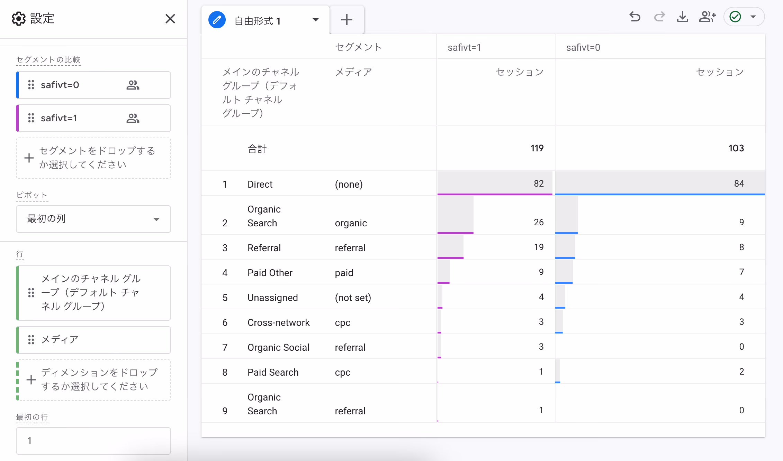Click the plus icon in segment drop box
The height and width of the screenshot is (461, 783).
[29, 158]
